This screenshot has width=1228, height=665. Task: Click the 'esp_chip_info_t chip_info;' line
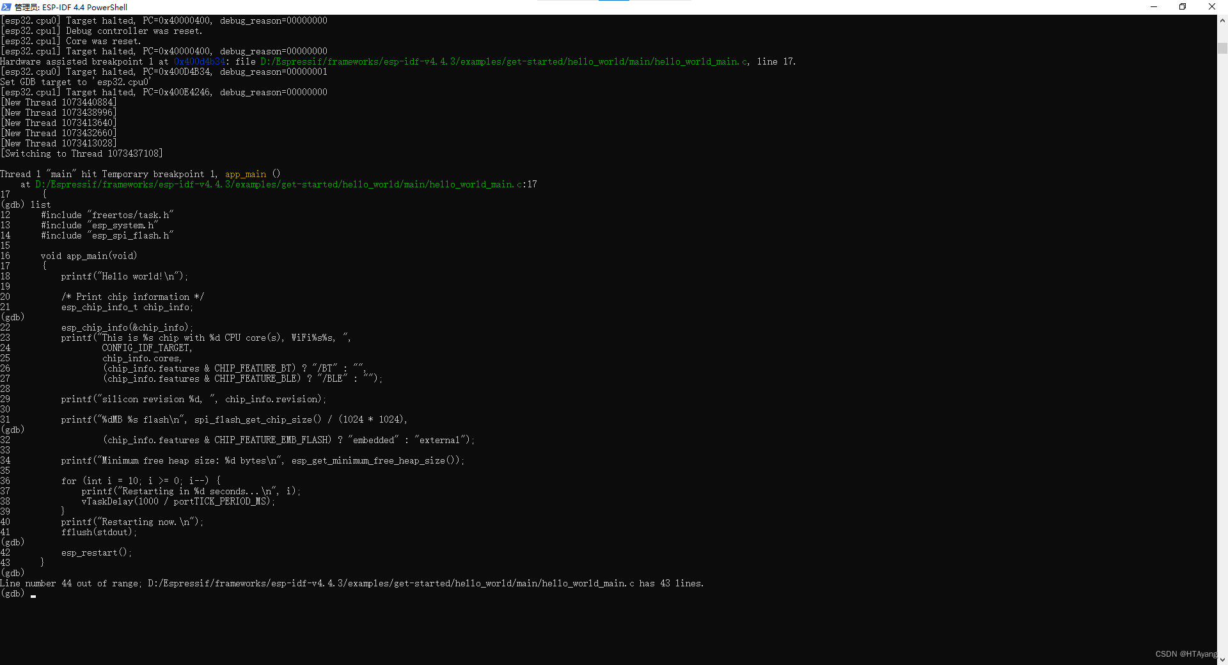click(x=127, y=307)
